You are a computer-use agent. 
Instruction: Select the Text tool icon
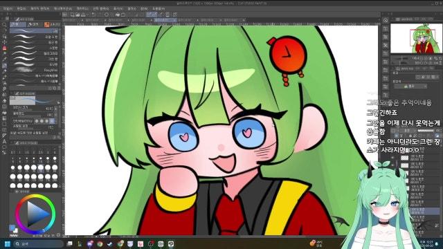[x=4, y=141]
